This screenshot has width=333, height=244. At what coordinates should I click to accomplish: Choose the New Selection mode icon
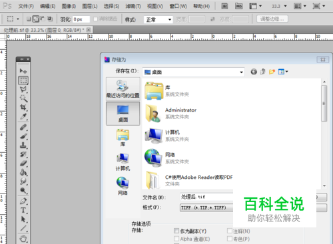coord(29,19)
